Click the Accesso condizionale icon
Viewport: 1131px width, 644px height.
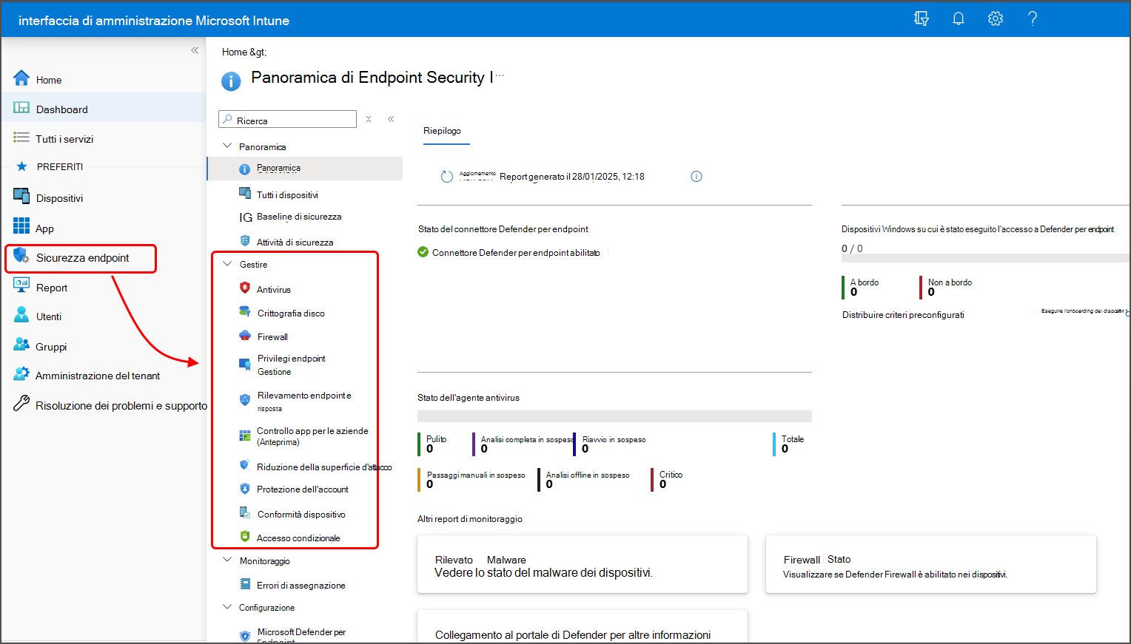pos(245,536)
